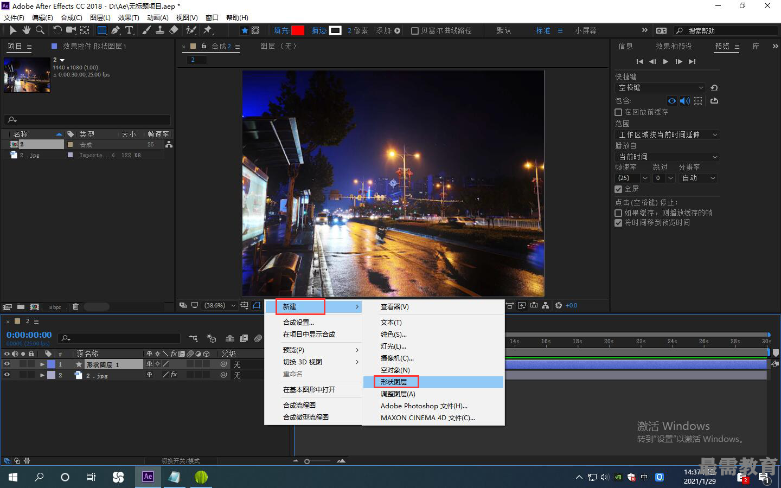Select the Hand tool
The width and height of the screenshot is (781, 488).
click(x=26, y=30)
